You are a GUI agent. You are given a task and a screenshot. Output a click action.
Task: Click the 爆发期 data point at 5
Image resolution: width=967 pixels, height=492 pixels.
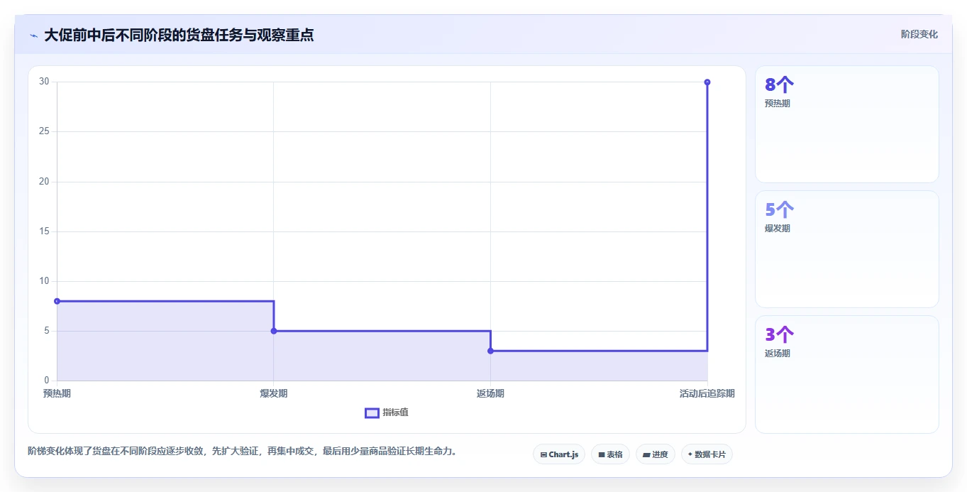click(x=274, y=331)
